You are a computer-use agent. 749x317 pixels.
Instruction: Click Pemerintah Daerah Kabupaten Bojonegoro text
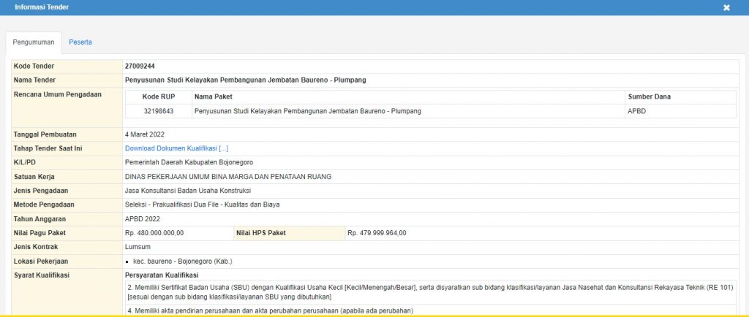click(x=189, y=162)
